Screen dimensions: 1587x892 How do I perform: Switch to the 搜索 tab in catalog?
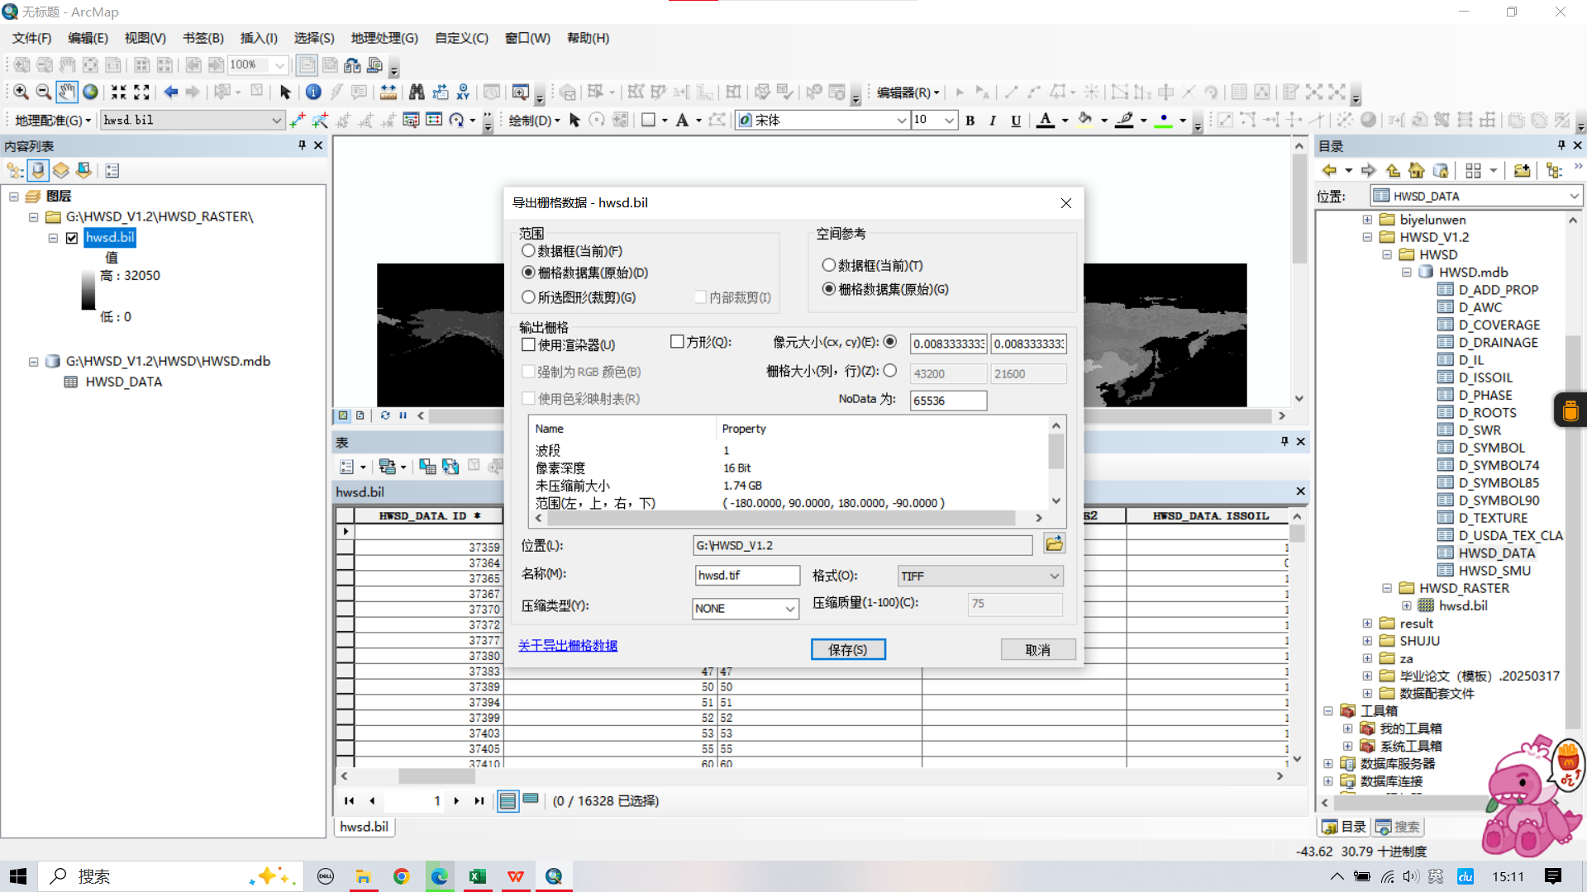pos(1398,827)
